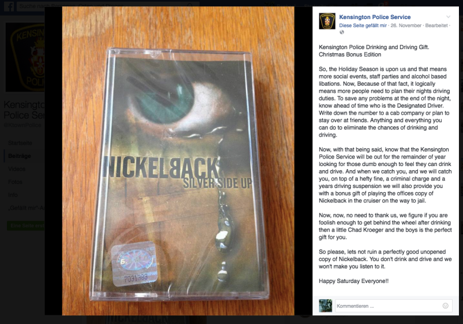Click the Kensington Police Service profile avatar

(x=327, y=21)
